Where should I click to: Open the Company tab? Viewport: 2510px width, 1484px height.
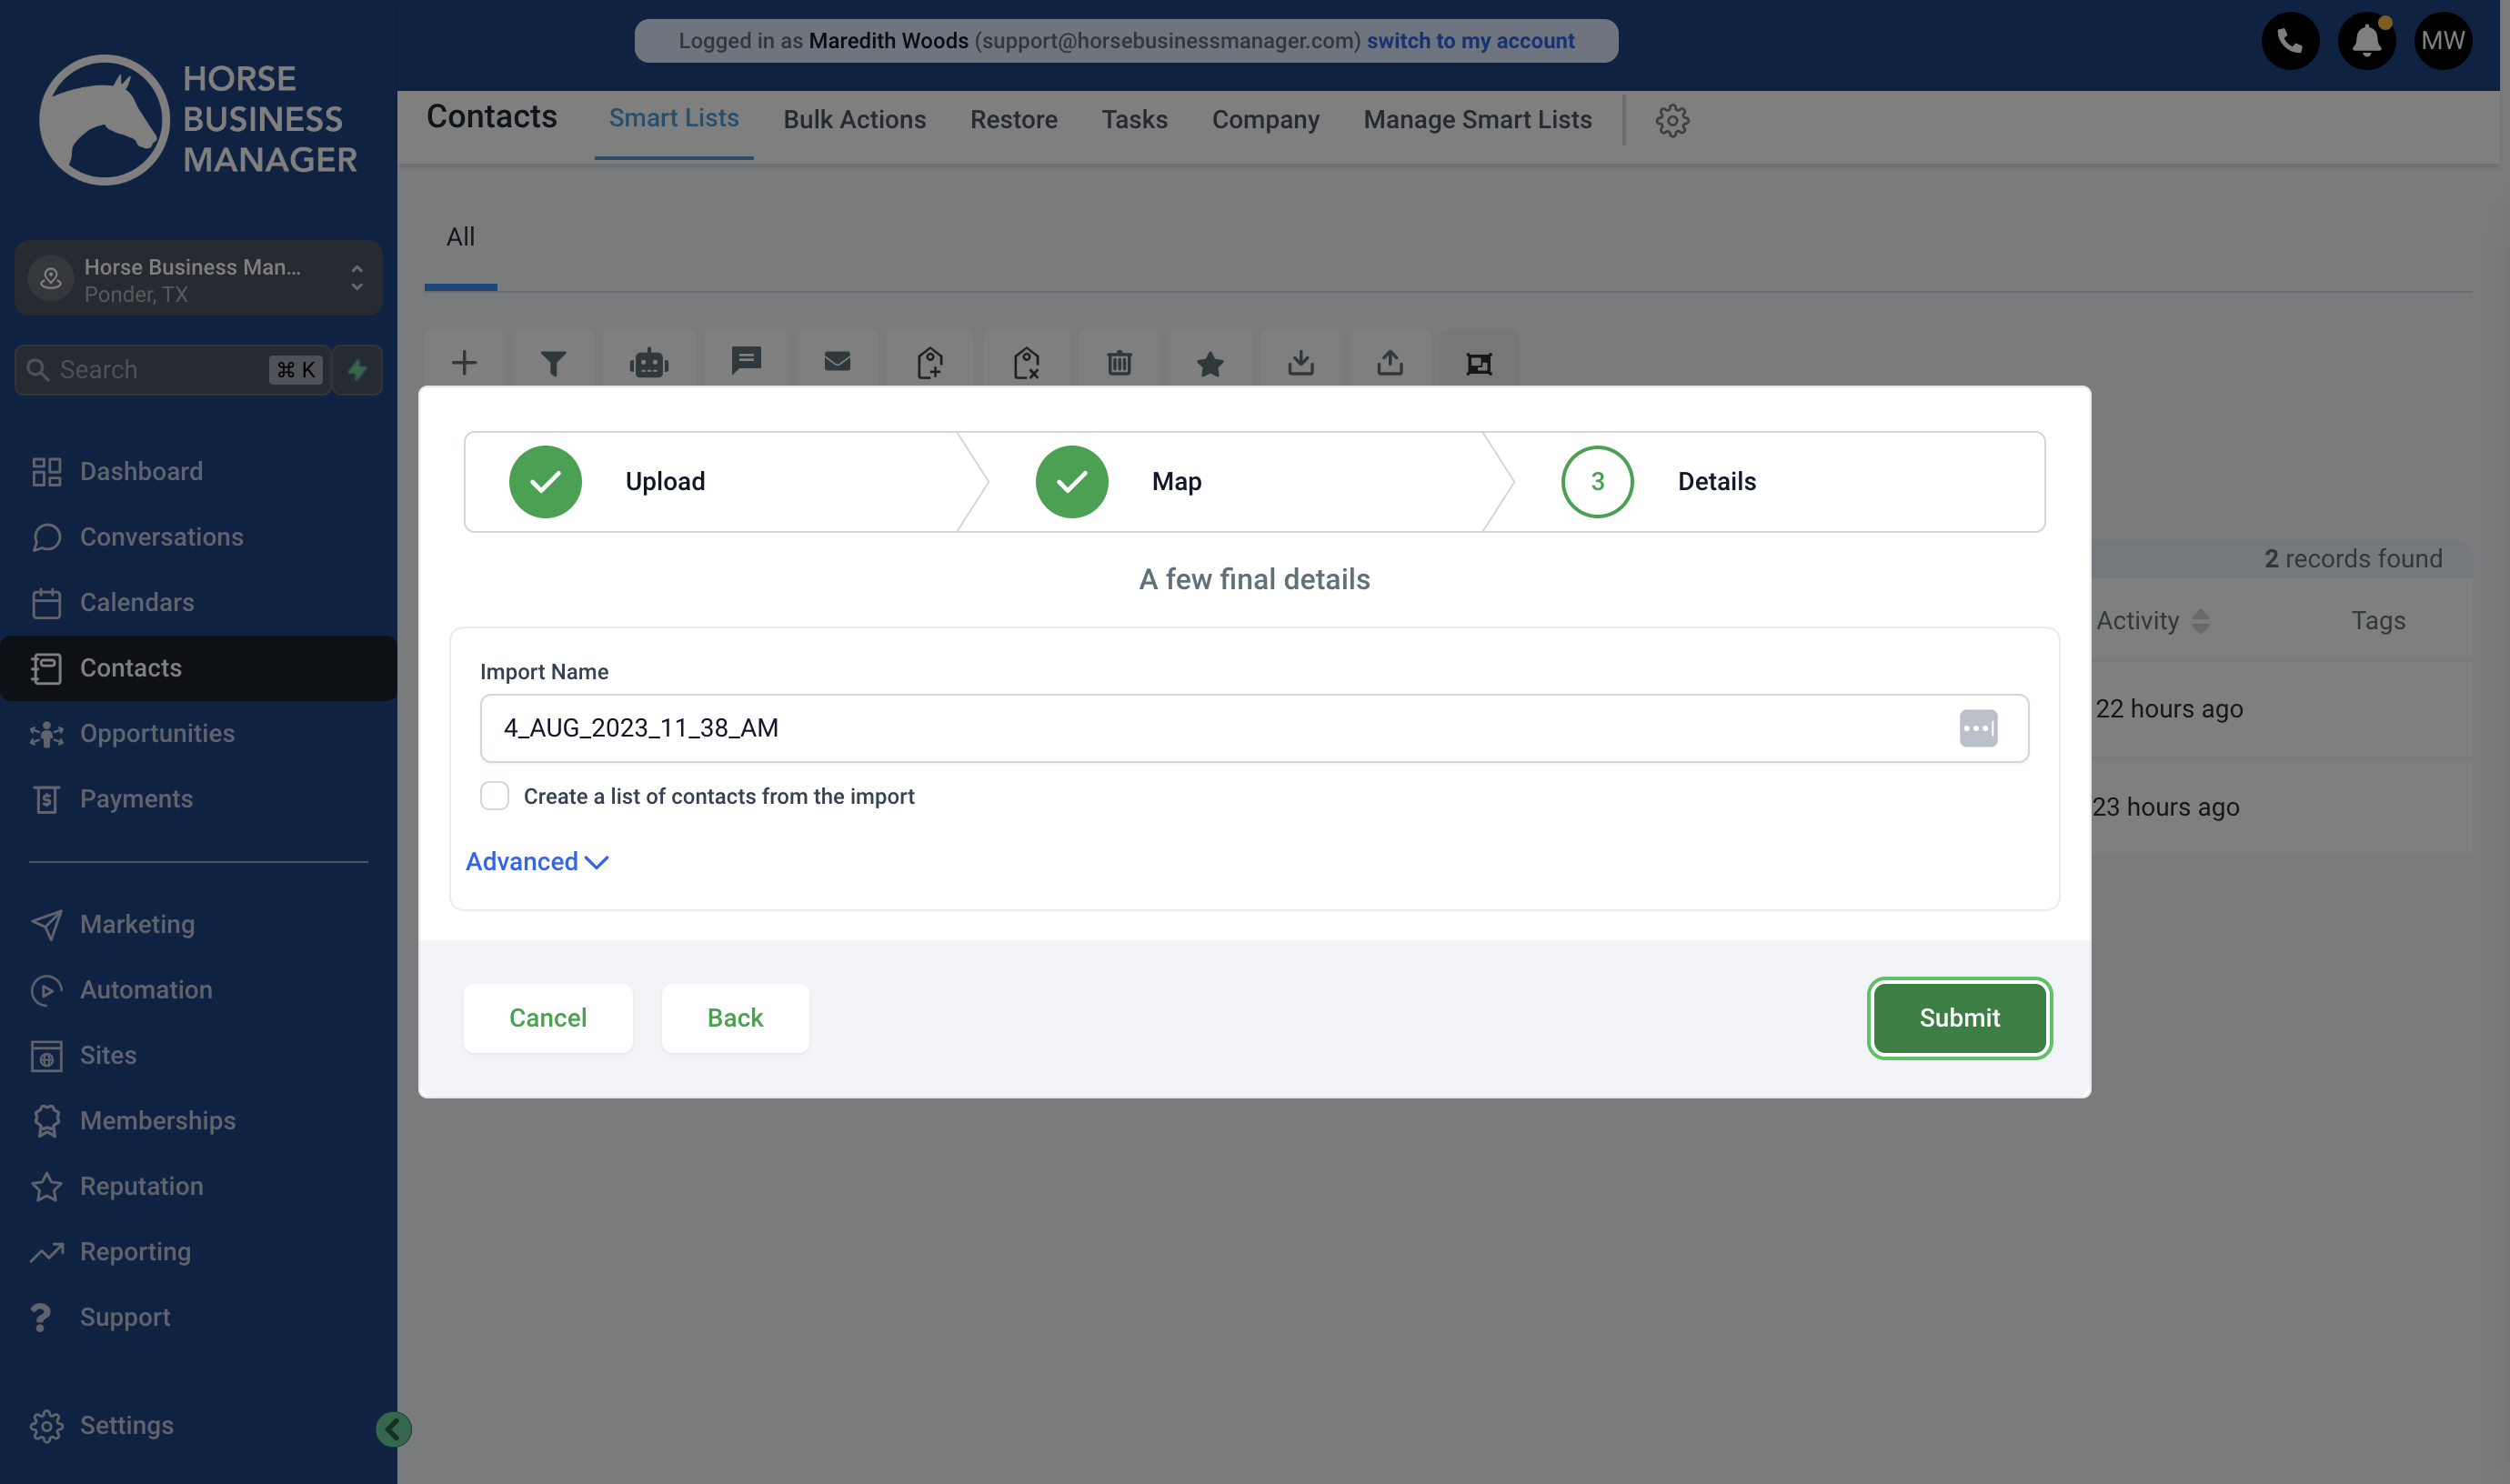pos(1265,120)
